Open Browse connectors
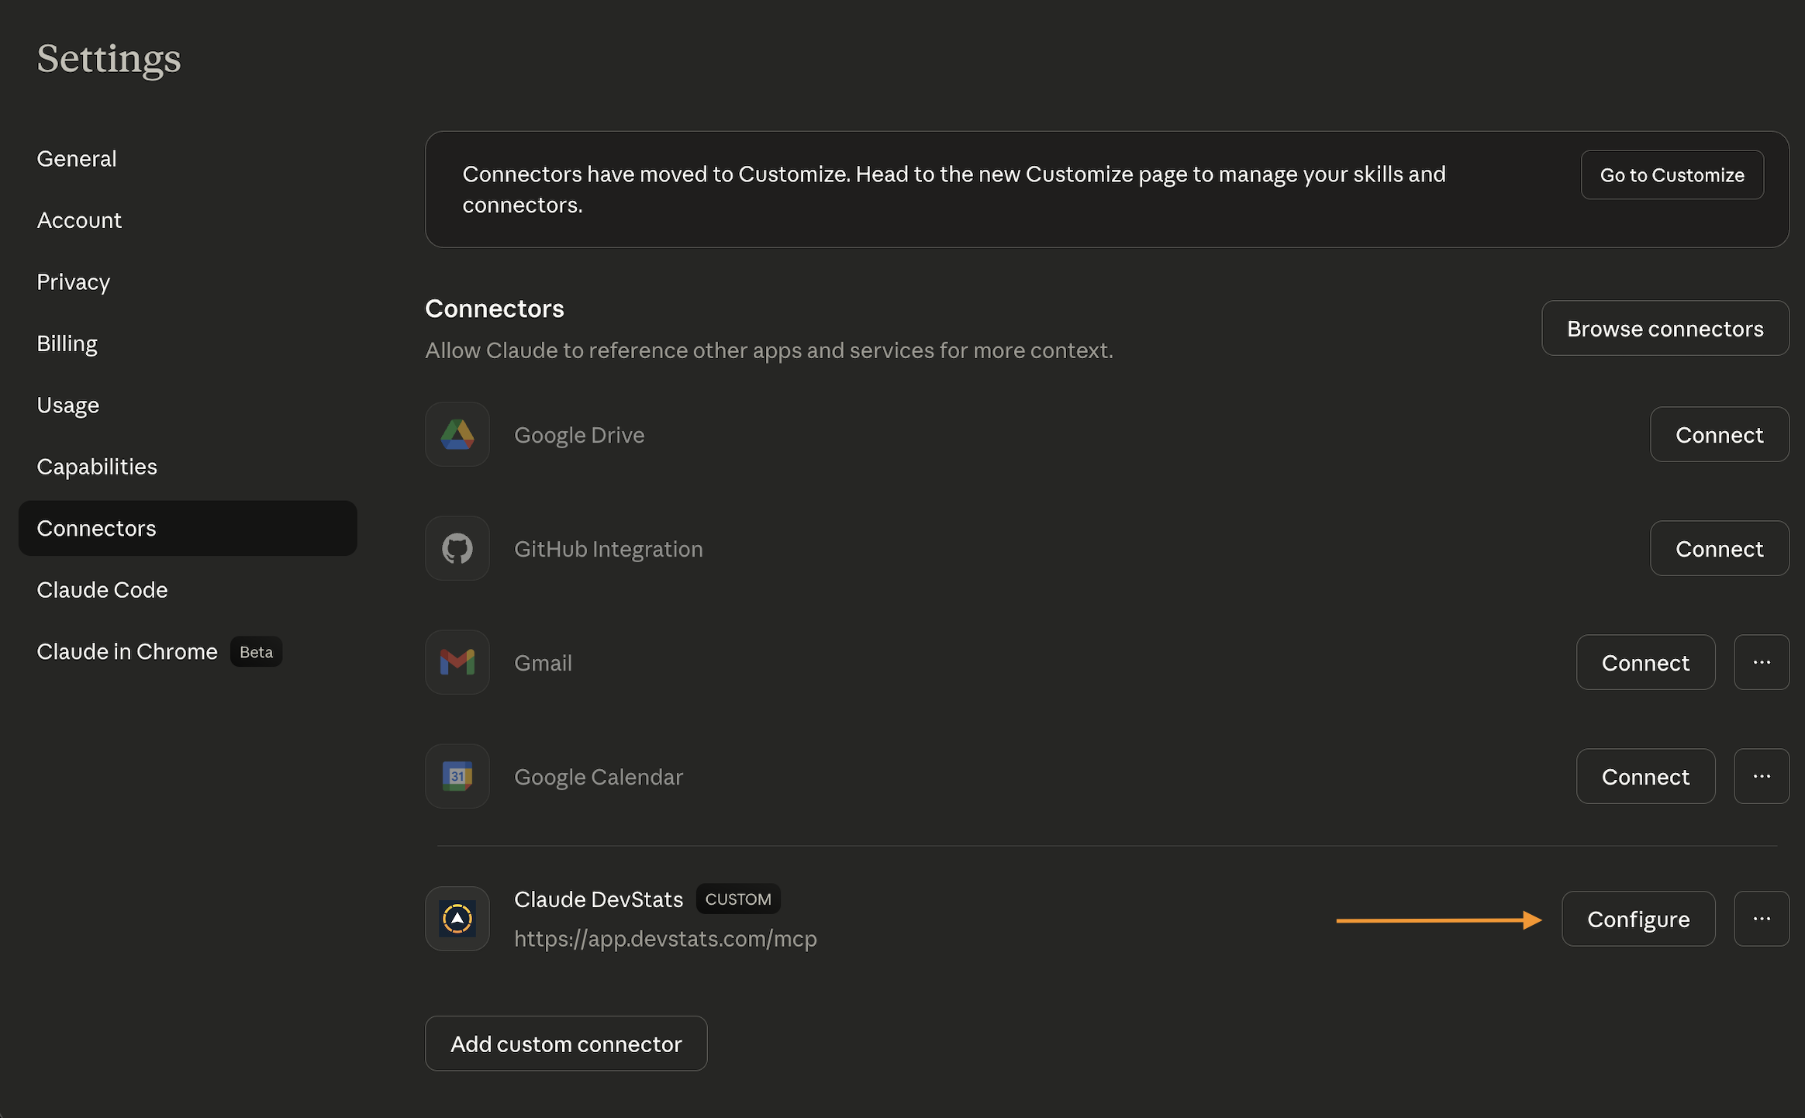 1665,328
